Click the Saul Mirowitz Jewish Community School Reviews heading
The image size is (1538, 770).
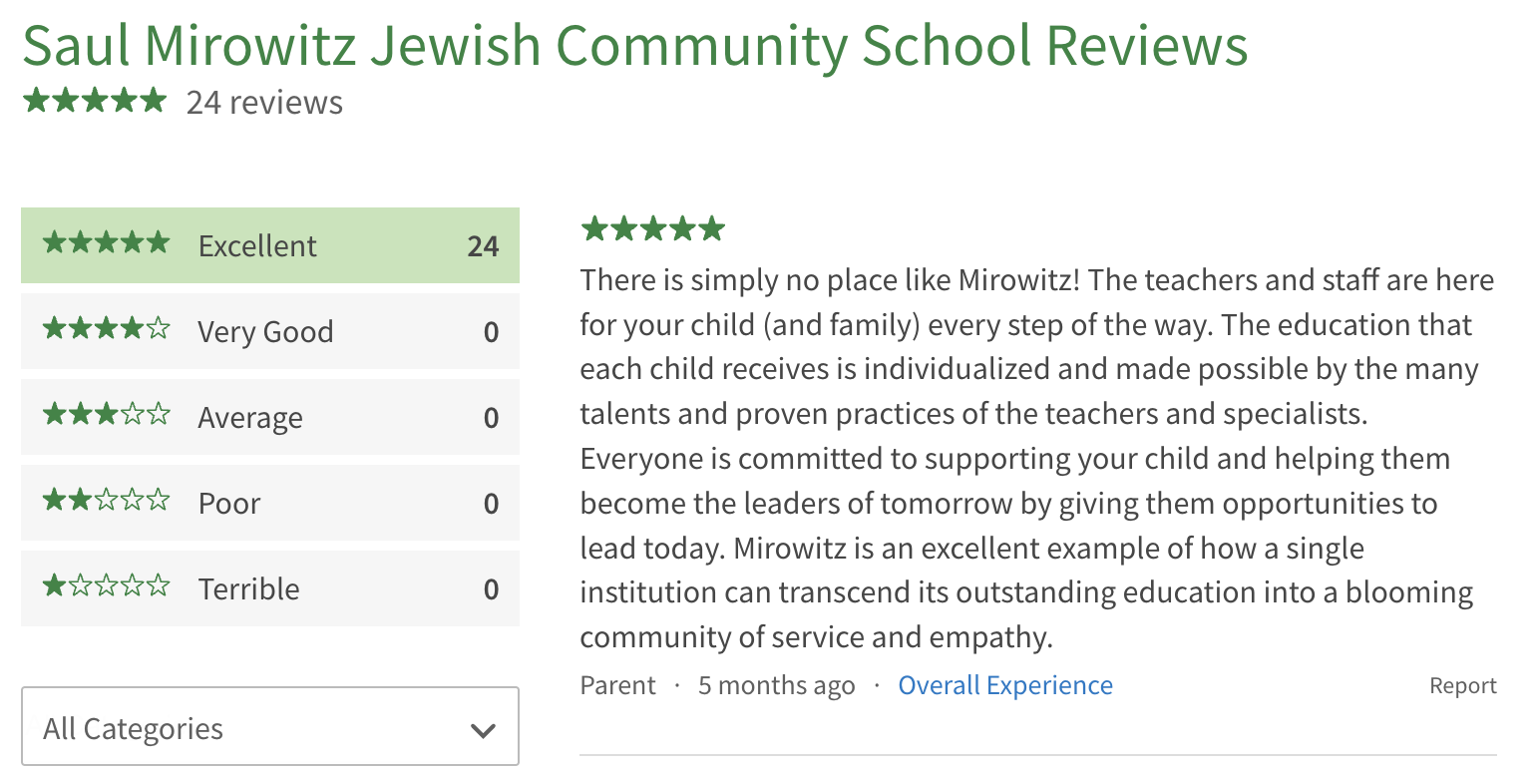click(x=635, y=45)
